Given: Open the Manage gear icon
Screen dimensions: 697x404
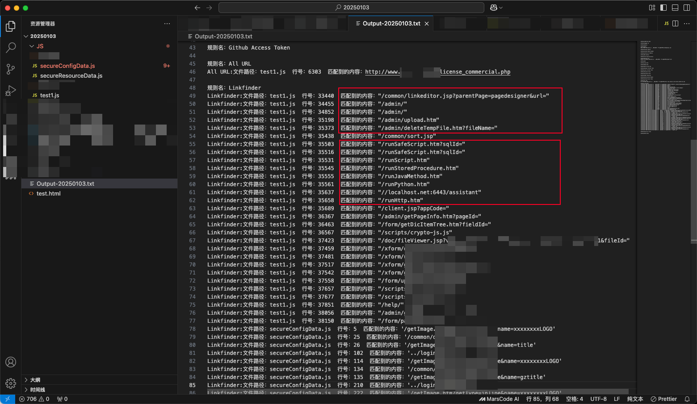Looking at the screenshot, I should tap(11, 383).
